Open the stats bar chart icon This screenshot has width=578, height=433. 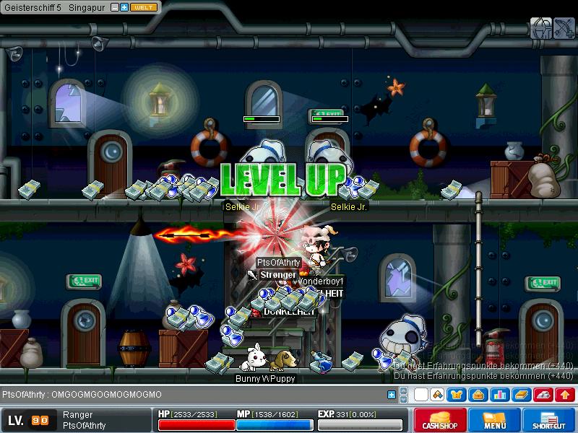[x=499, y=395]
